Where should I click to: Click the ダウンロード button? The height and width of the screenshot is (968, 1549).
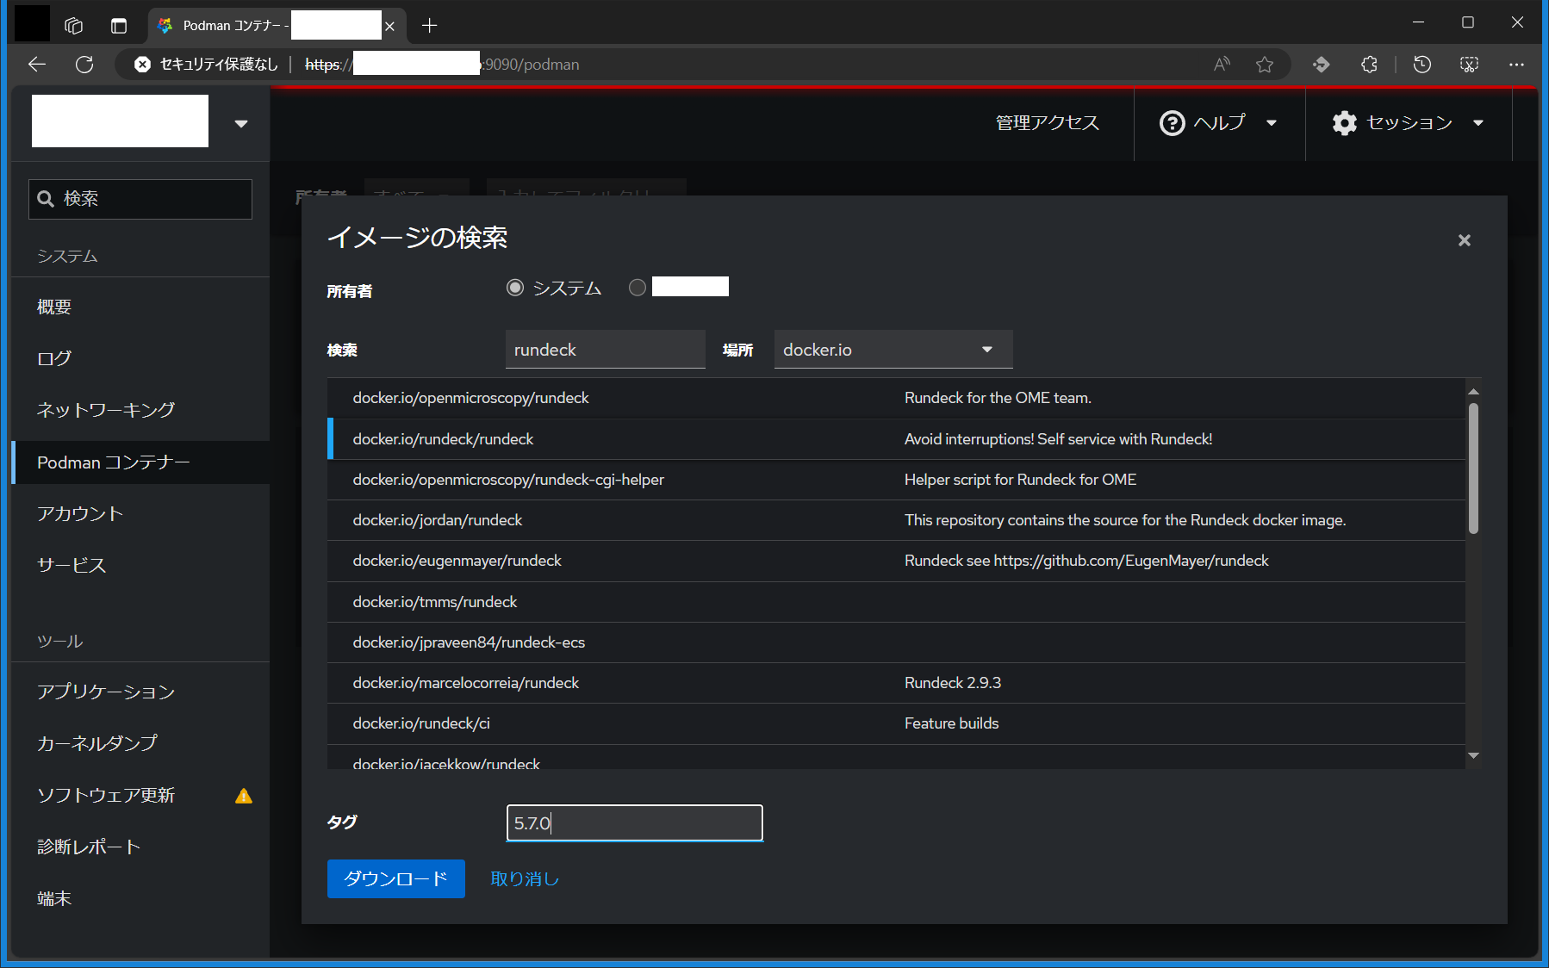tap(395, 878)
